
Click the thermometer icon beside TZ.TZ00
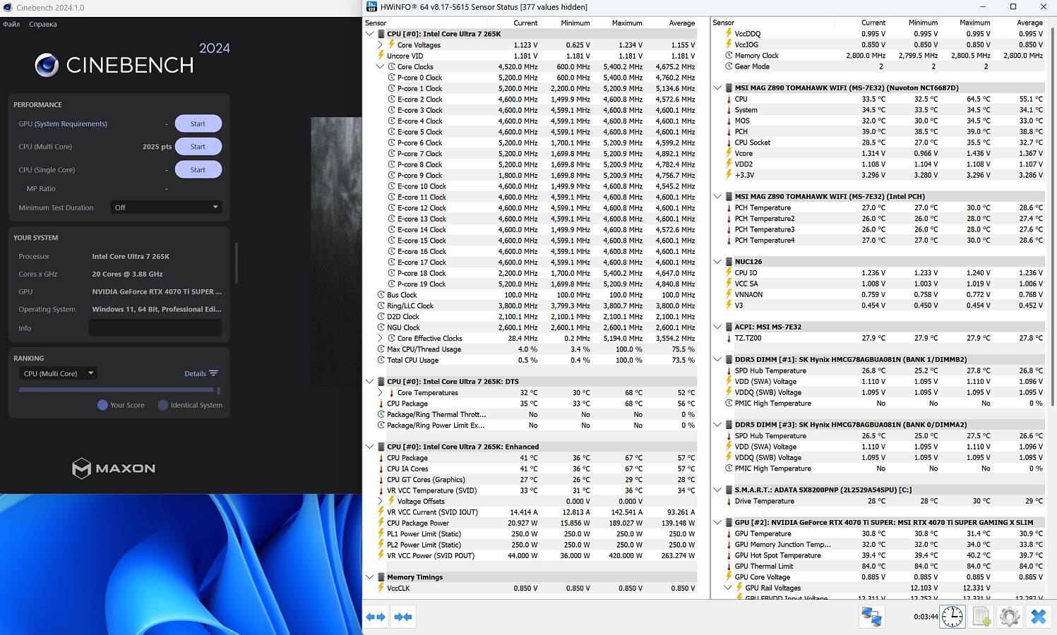coord(729,338)
